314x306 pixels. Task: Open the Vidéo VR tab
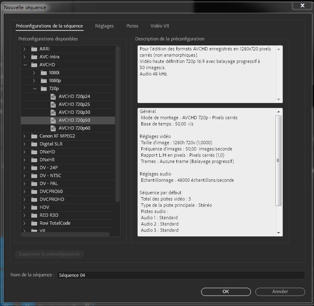160,26
